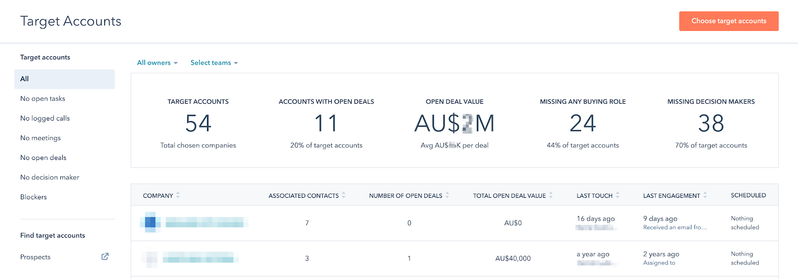
Task: Sort by Last Engagement column arrows
Action: click(705, 195)
